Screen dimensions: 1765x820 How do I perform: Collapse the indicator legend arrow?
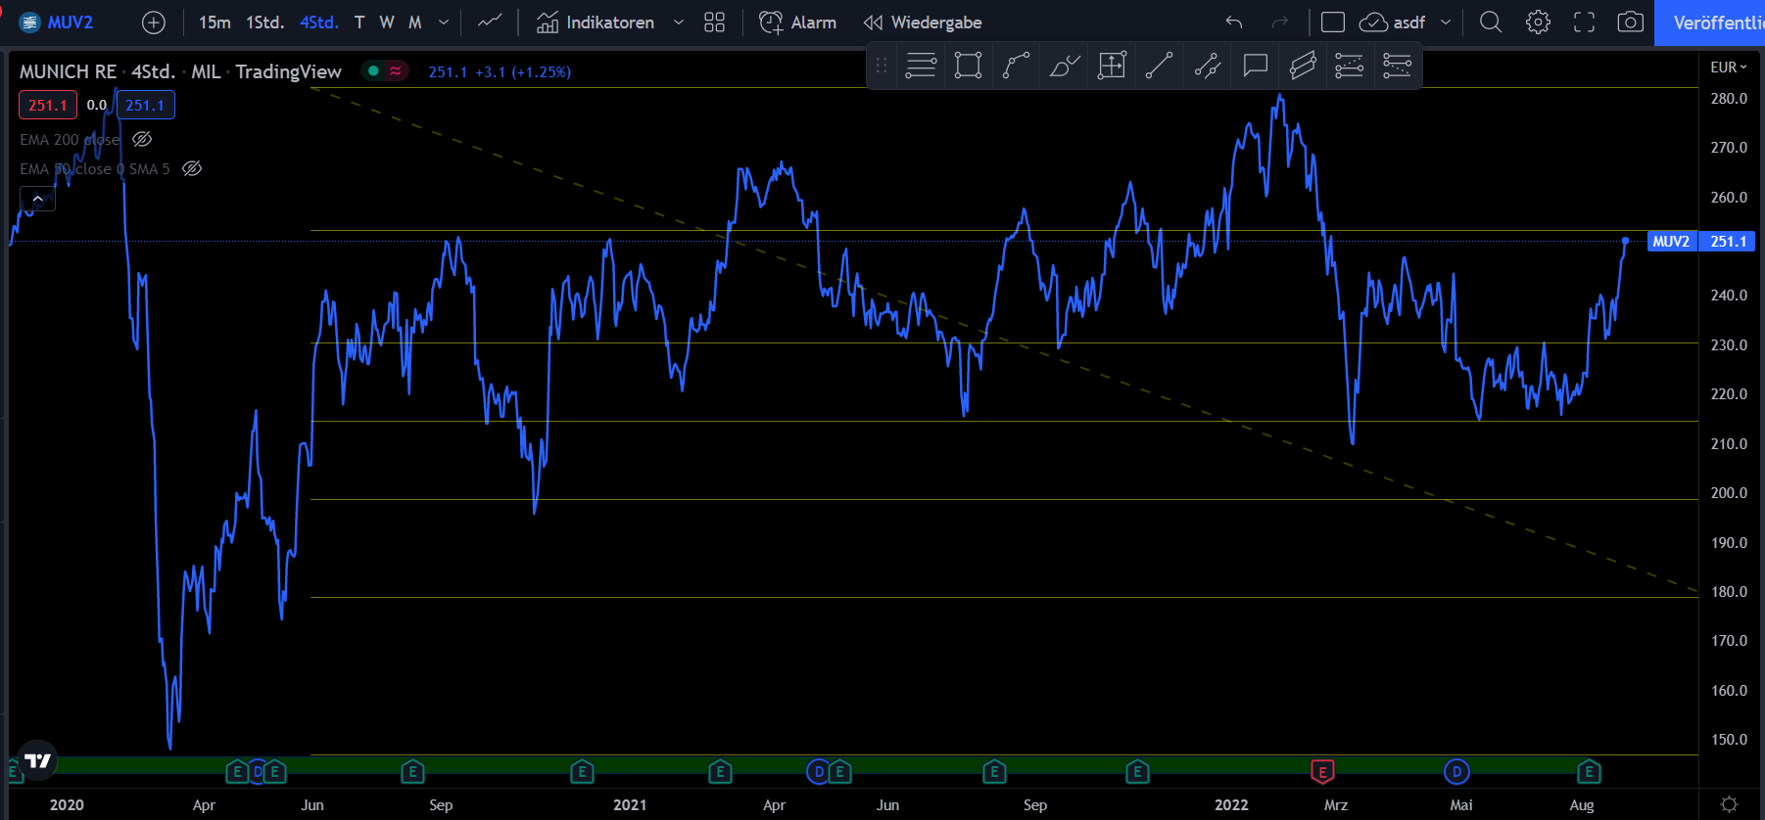(x=37, y=199)
